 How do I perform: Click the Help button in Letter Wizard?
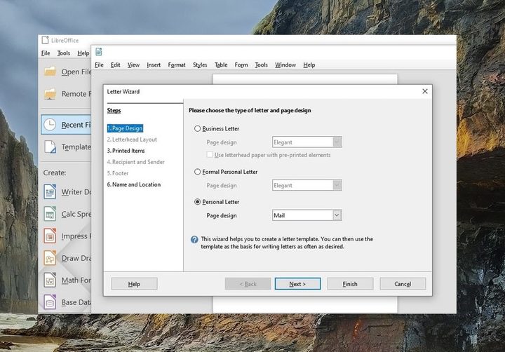(134, 284)
